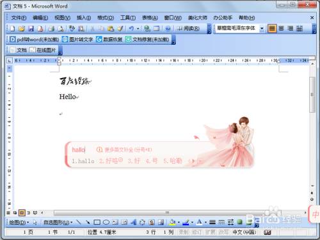Click the Insert Table icon

point(156,29)
